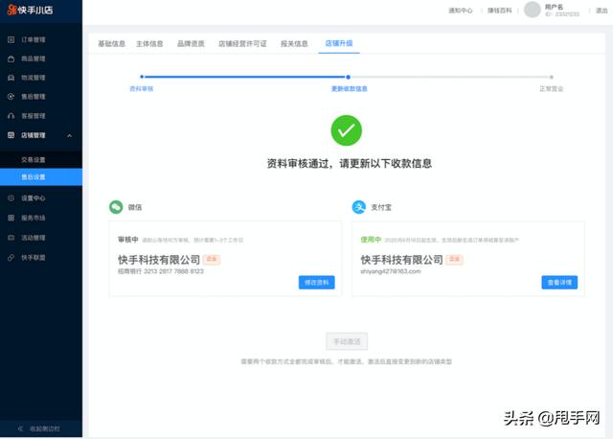Click the 店铺管理 shop icon

[x=11, y=135]
